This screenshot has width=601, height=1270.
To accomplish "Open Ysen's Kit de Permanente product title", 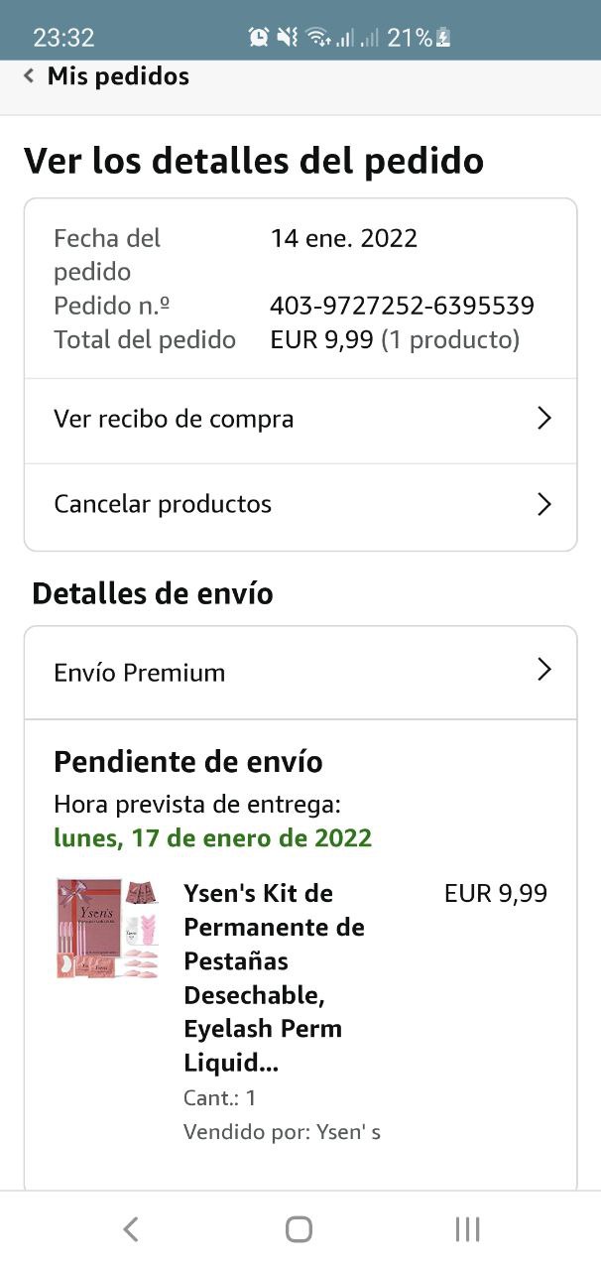I will click(274, 977).
